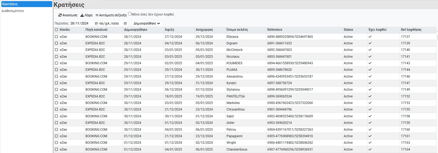Expand the Δημιουργήθηκε period type dropdown

[x=147, y=23]
